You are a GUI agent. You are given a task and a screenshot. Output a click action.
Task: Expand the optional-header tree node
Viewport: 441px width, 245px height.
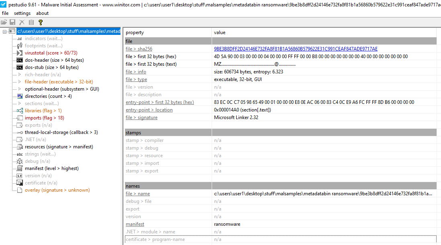coord(19,89)
